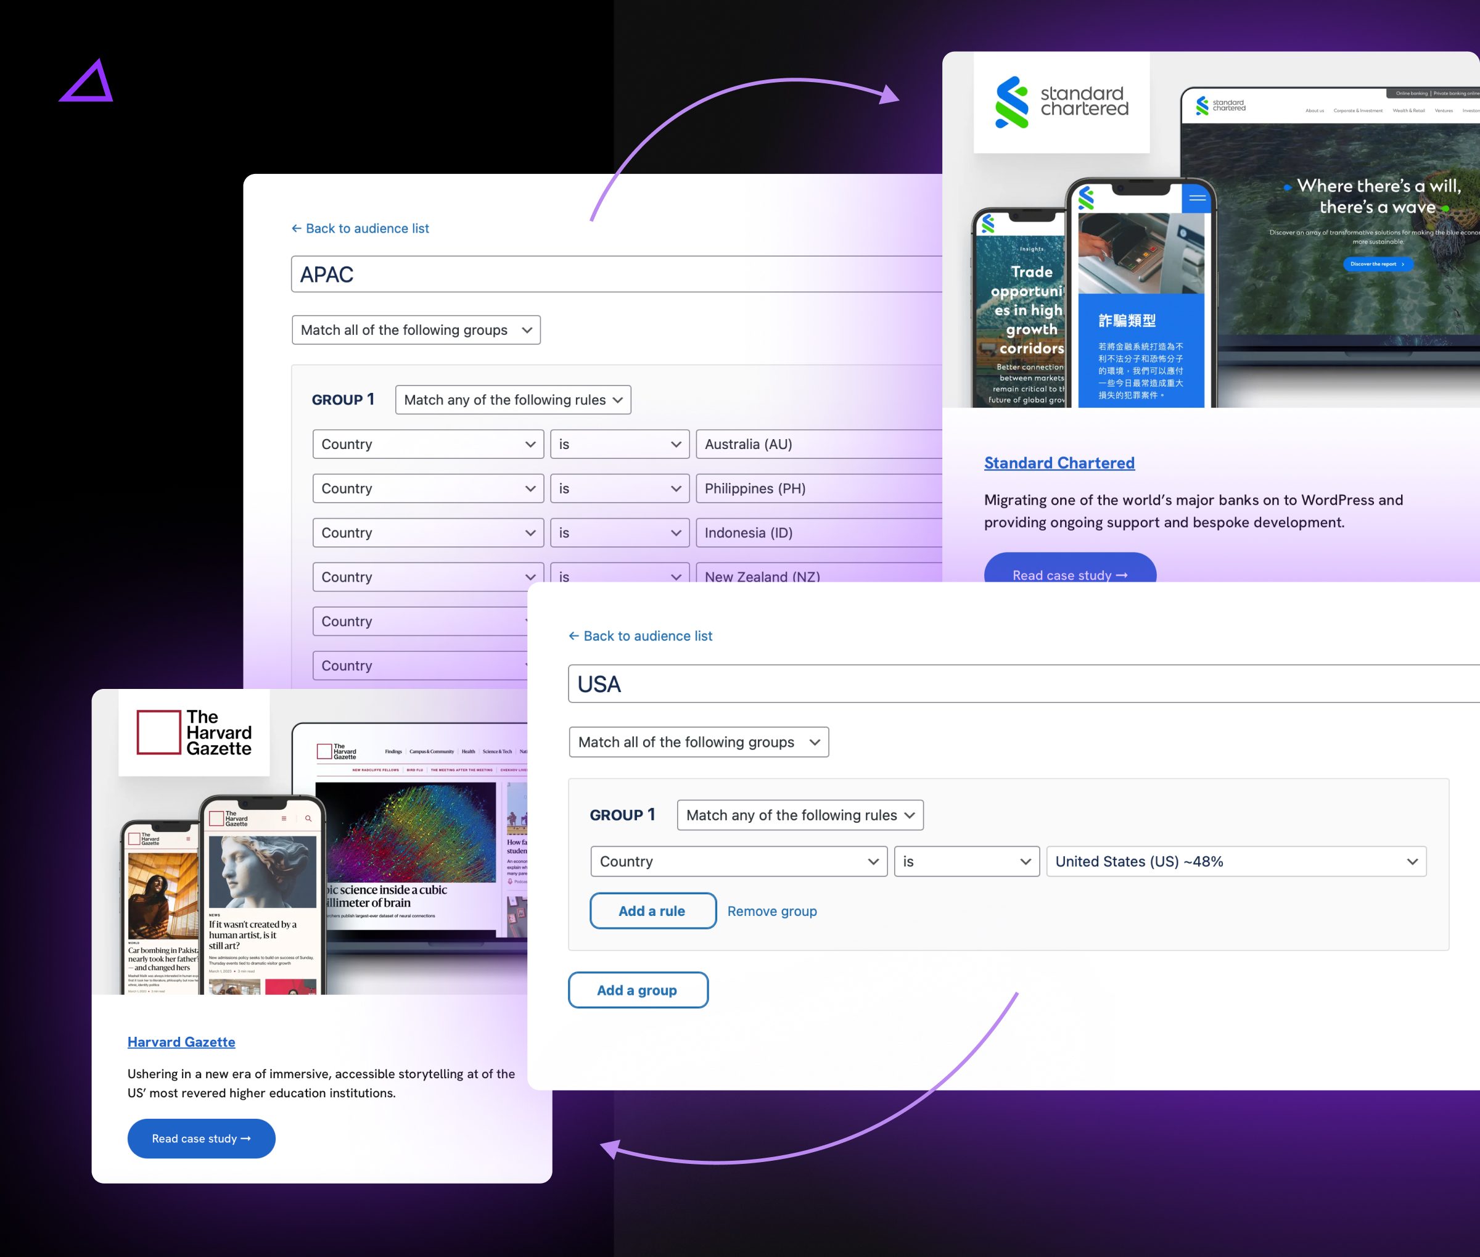Open the 'United States (US) ~48%' value dropdown
The width and height of the screenshot is (1480, 1257).
pos(1235,862)
